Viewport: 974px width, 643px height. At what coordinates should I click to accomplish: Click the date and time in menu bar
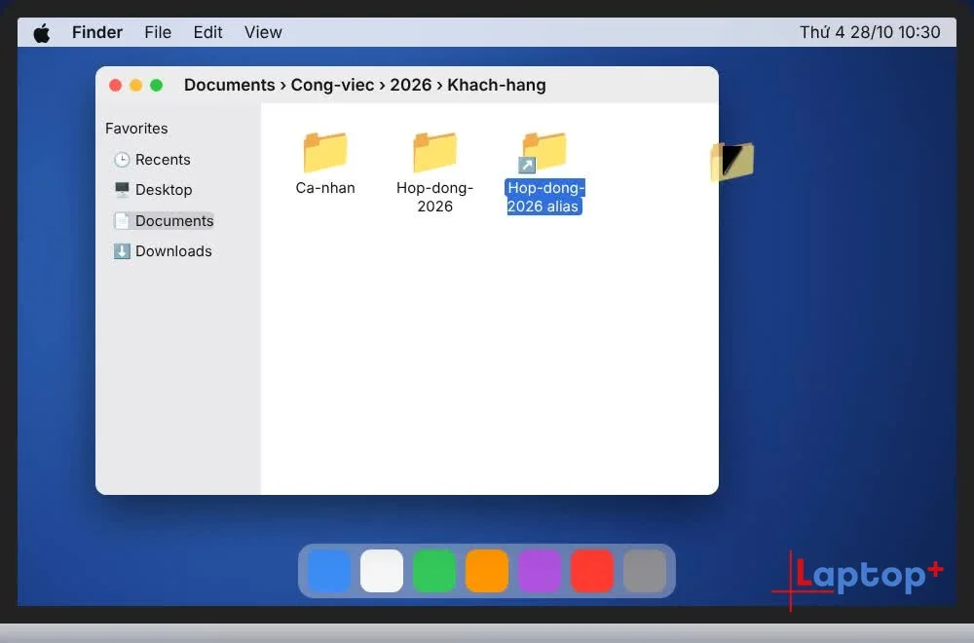coord(870,32)
